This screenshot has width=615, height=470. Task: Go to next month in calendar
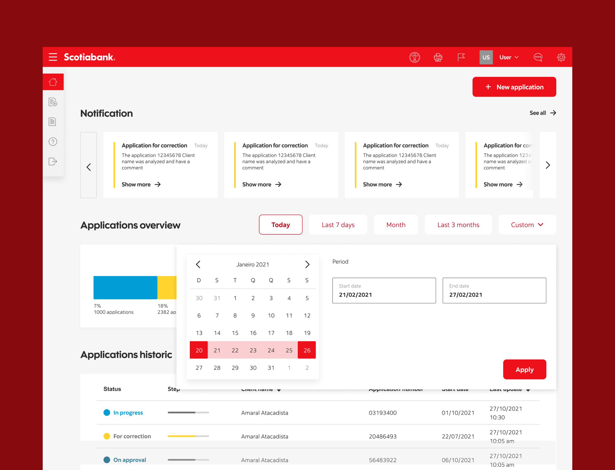(x=307, y=264)
